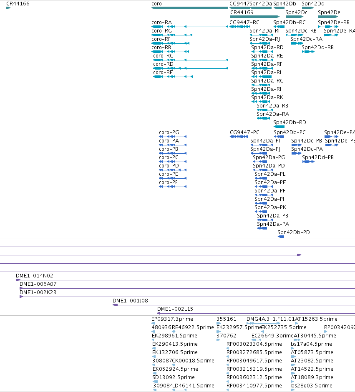Click coro-PA protein label

[x=169, y=141]
